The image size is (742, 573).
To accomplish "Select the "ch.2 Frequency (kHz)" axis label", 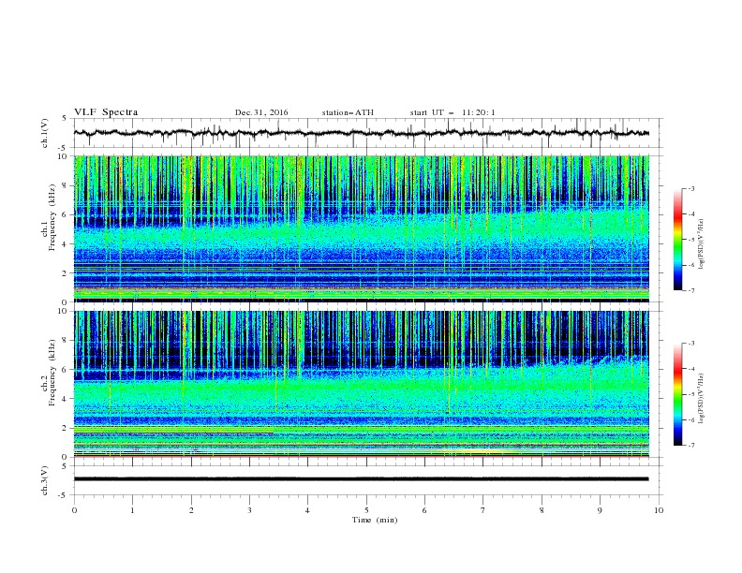I will pyautogui.click(x=48, y=374).
